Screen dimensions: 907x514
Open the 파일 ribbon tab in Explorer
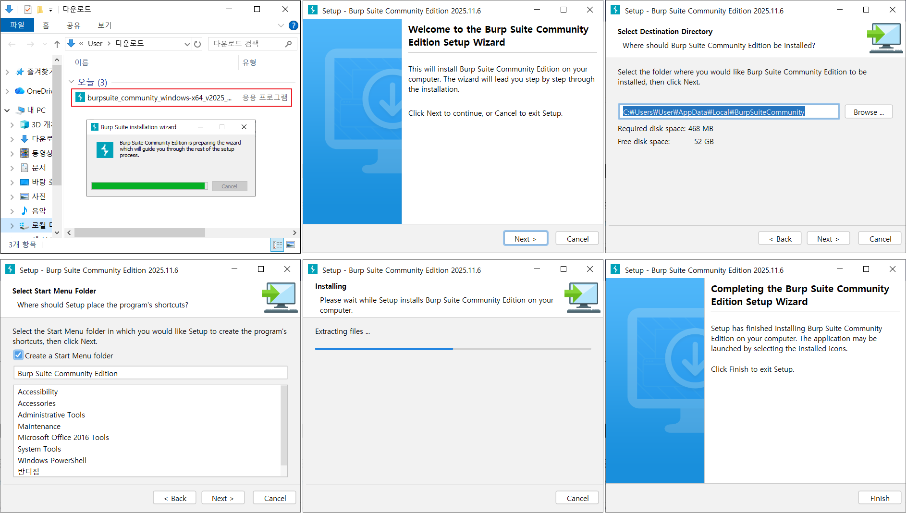click(17, 25)
